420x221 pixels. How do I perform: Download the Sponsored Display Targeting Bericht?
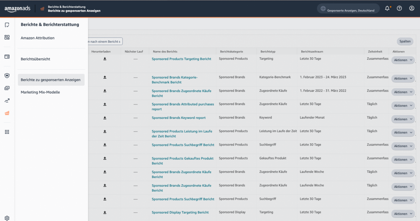tap(105, 212)
